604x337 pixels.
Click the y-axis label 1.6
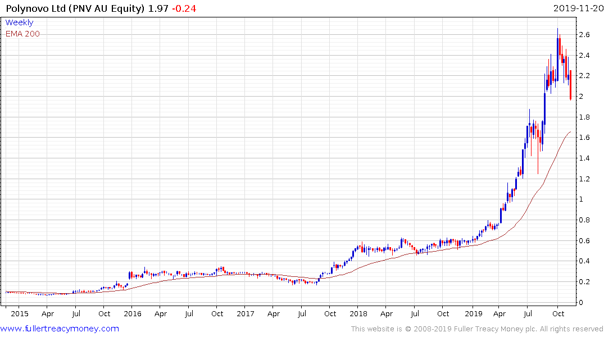(584, 138)
